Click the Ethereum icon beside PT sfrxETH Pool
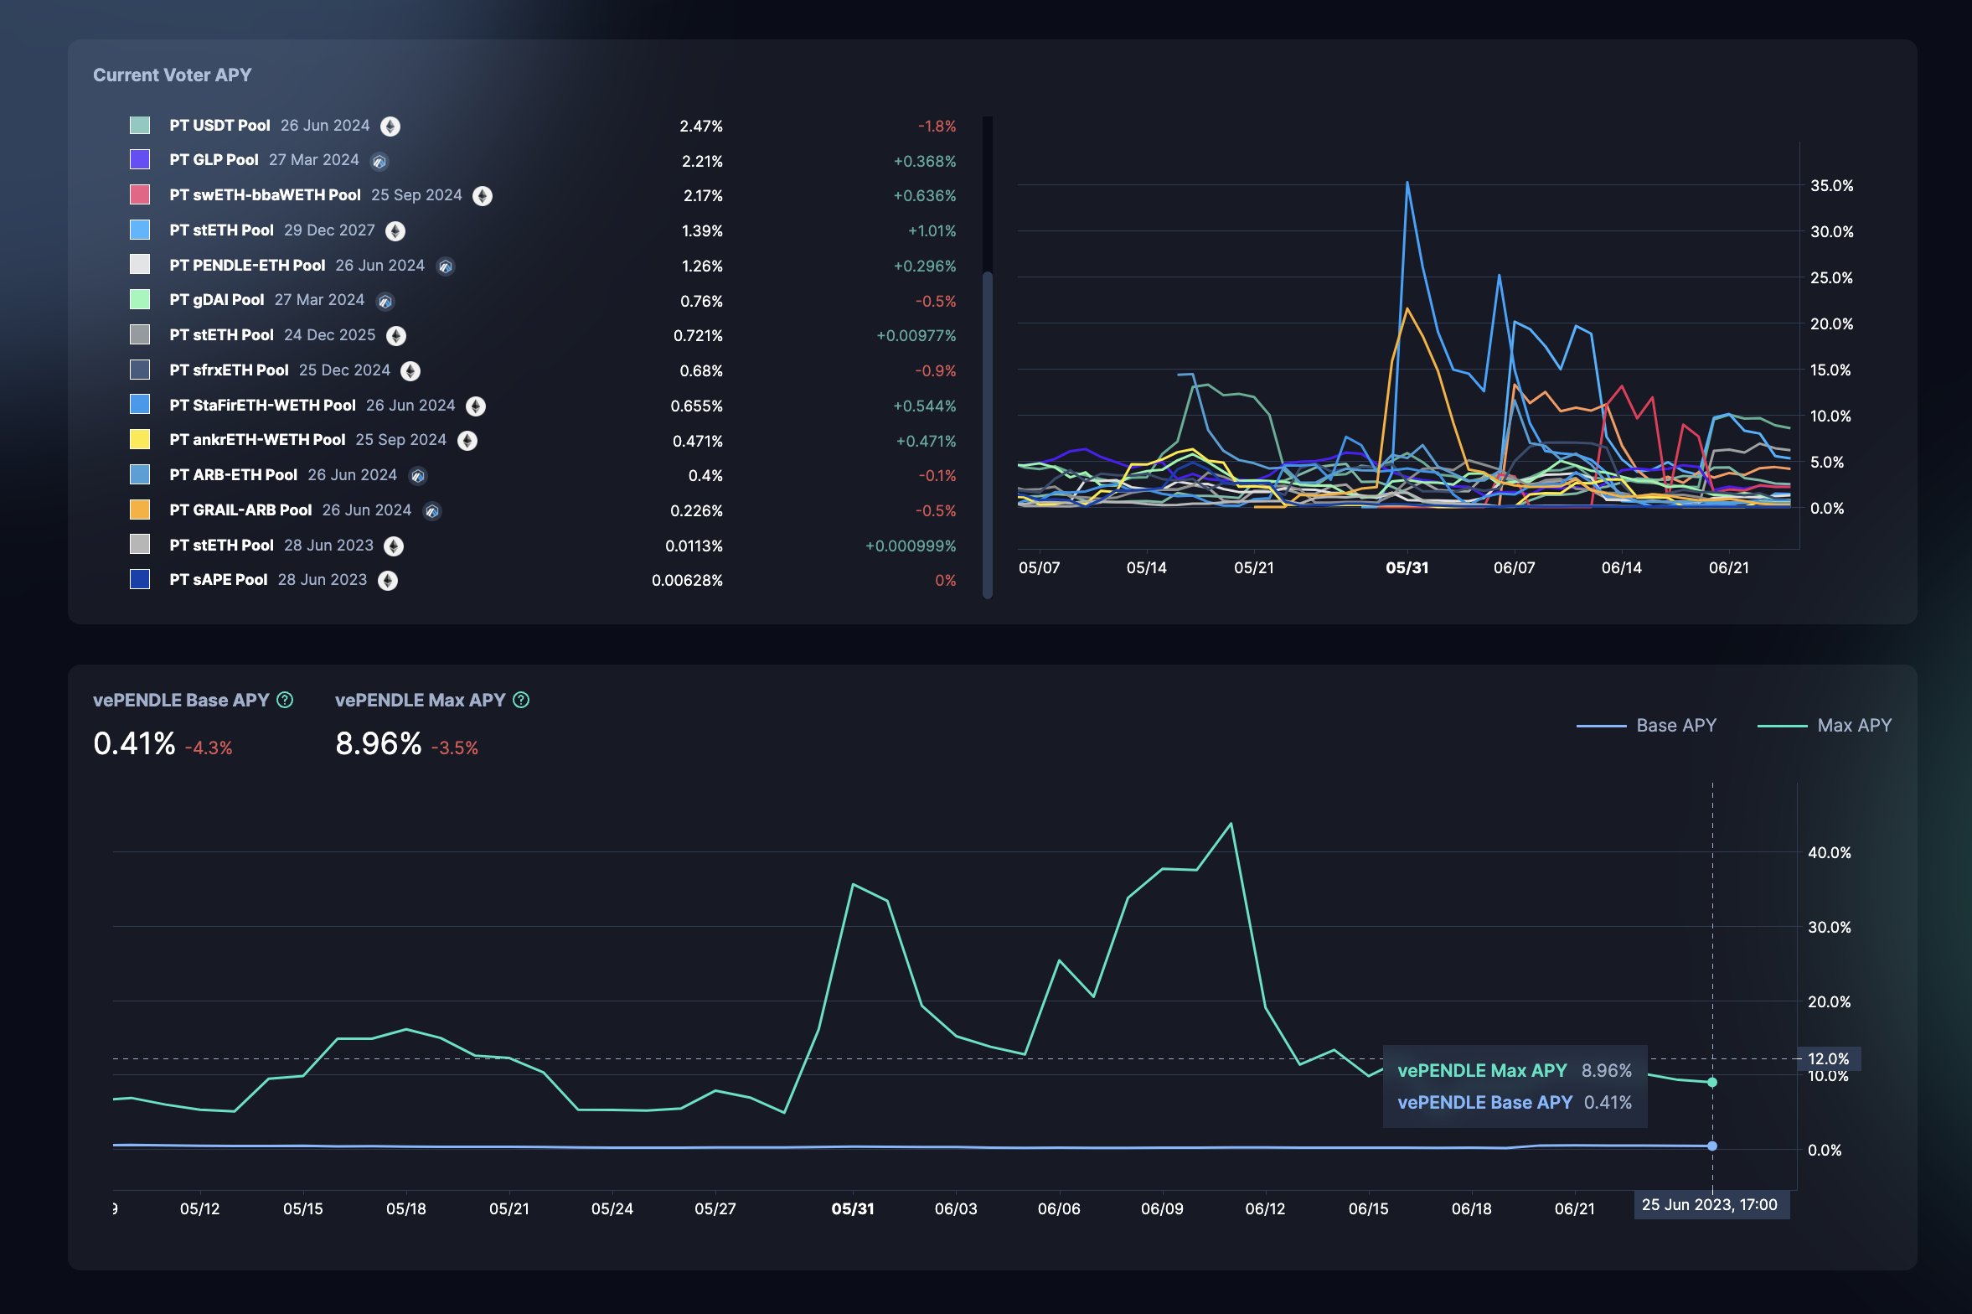 coord(410,371)
